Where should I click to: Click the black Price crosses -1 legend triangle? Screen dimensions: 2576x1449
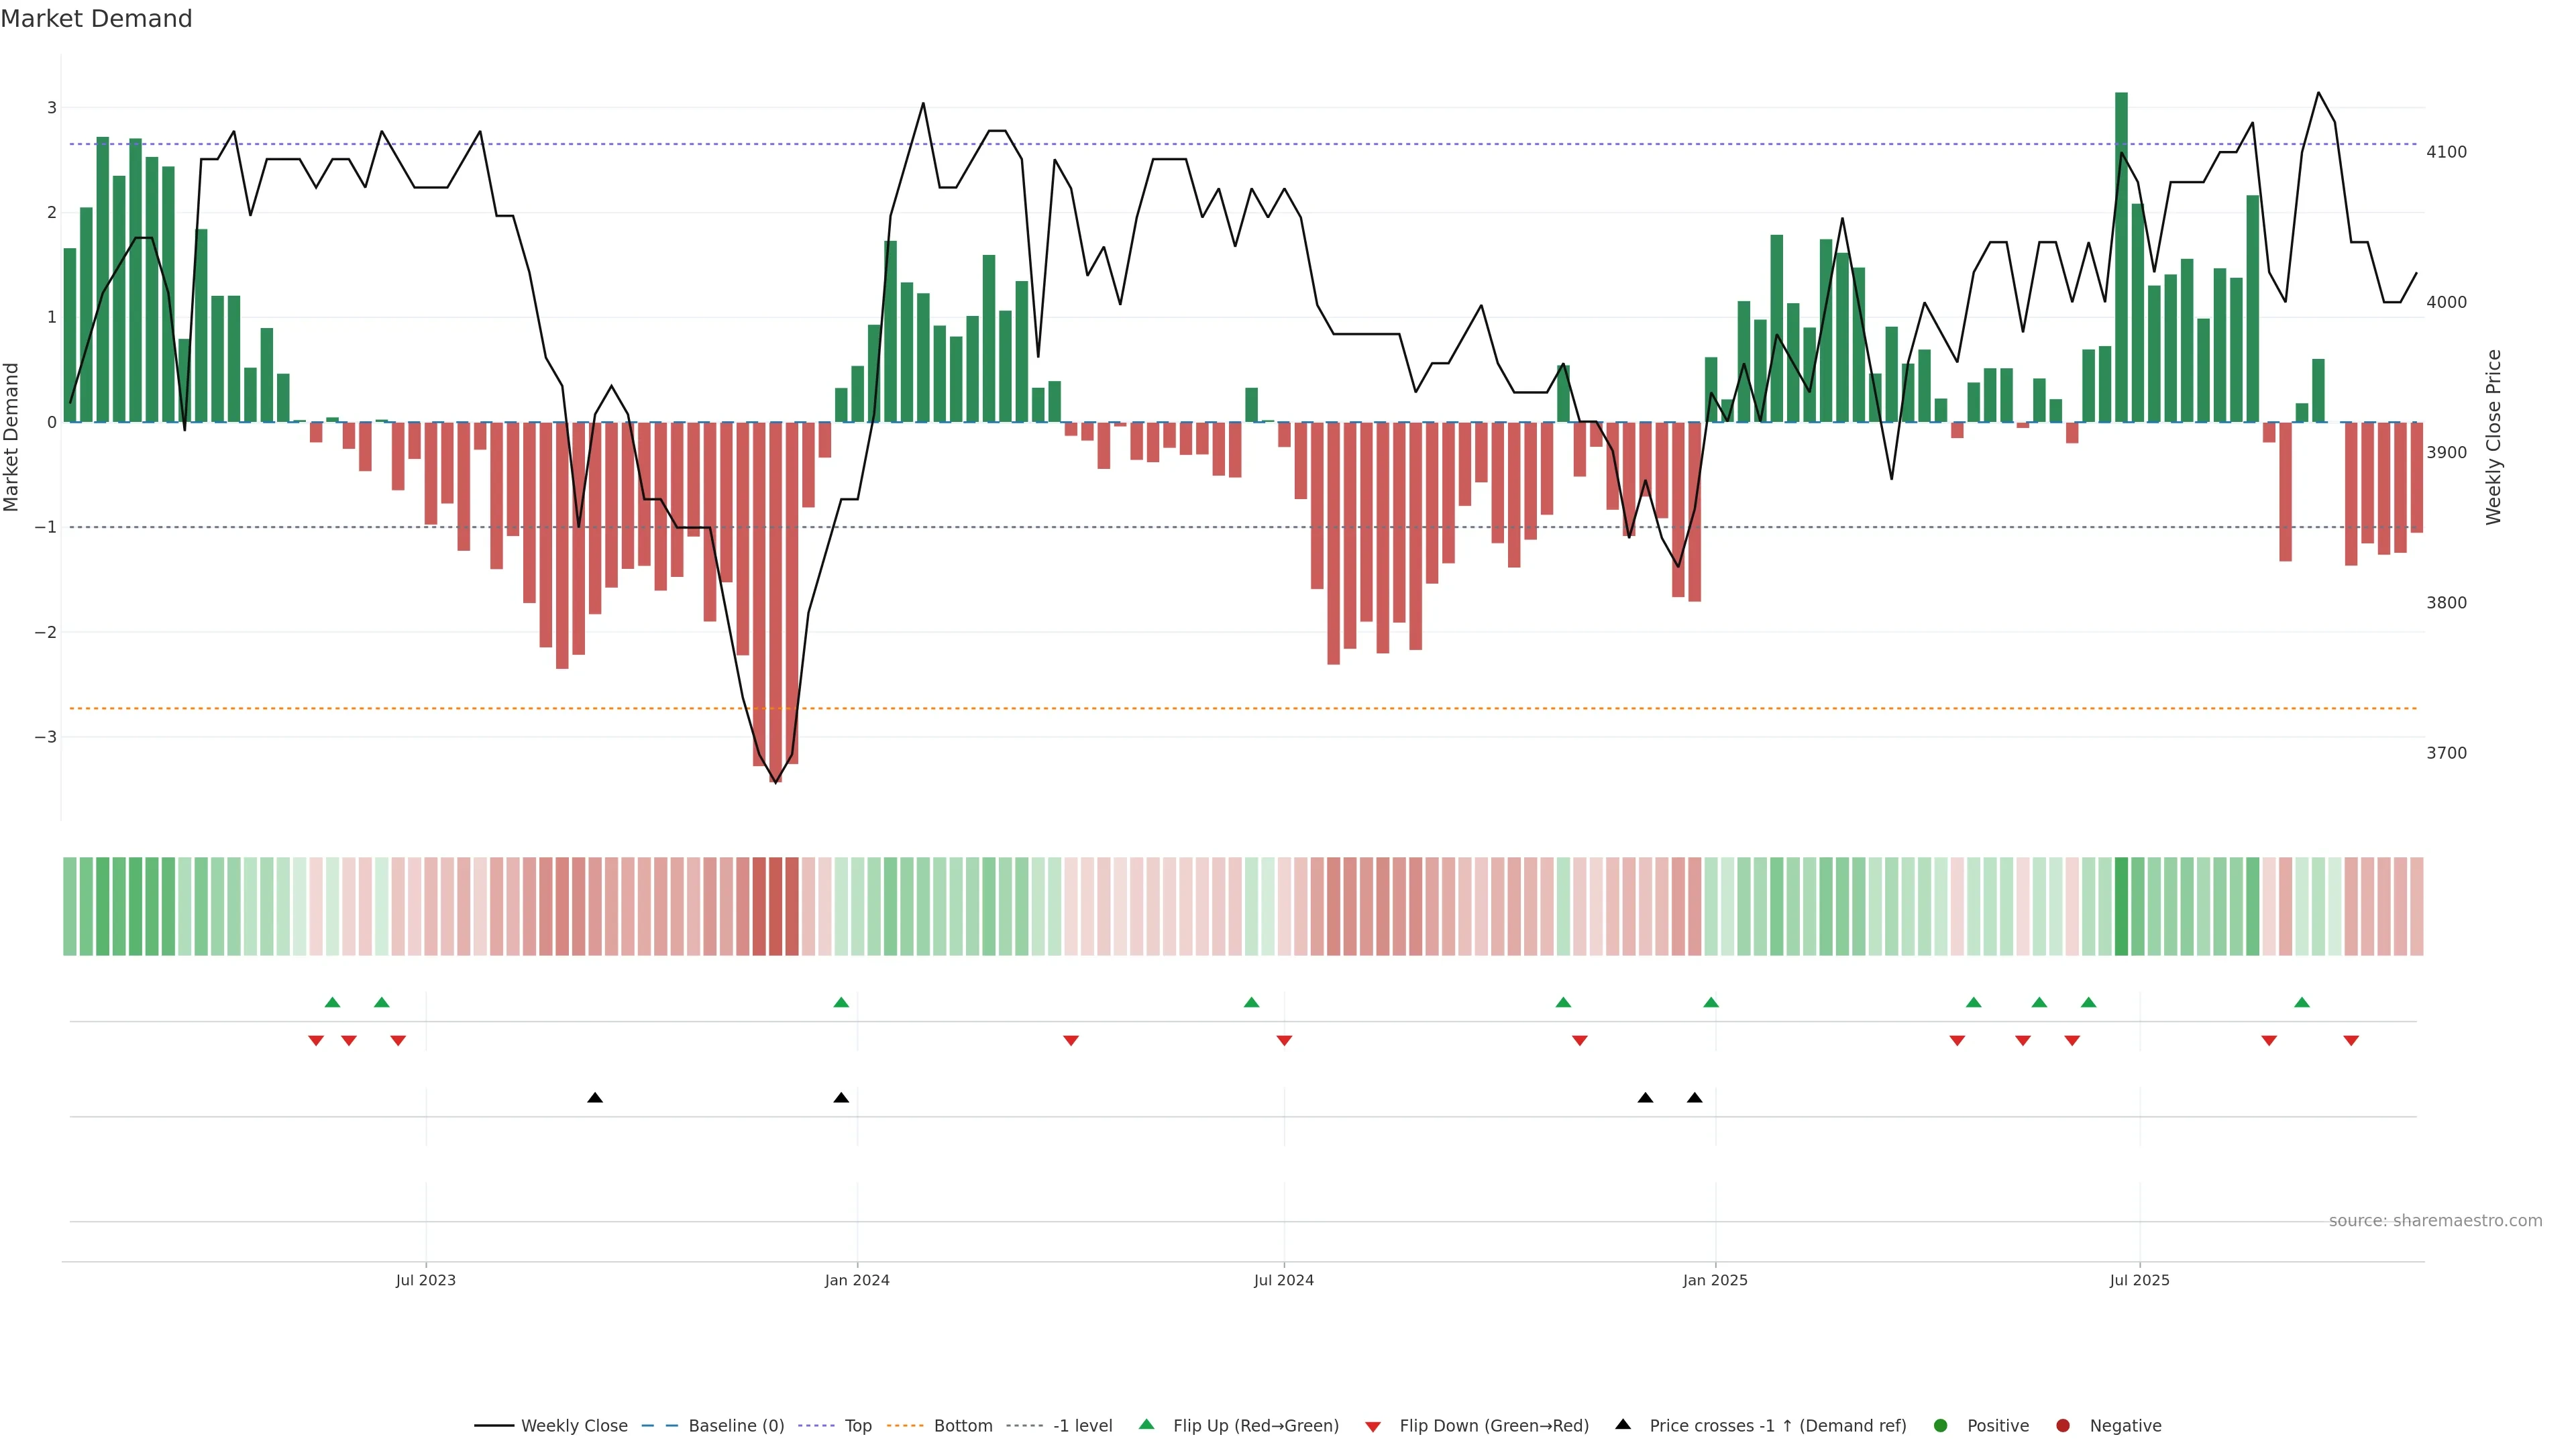pos(1622,1424)
